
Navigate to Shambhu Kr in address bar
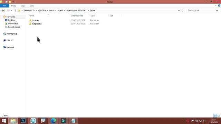point(29,11)
